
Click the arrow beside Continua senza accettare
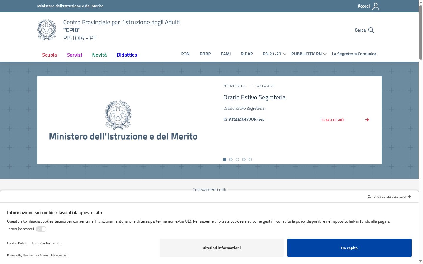[409, 197]
